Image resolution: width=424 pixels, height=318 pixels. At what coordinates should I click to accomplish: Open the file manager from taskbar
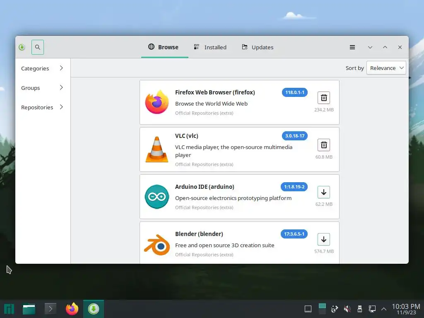click(29, 309)
